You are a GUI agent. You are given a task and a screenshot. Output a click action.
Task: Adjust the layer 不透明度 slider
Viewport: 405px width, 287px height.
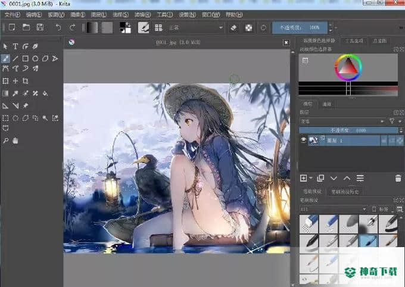pyautogui.click(x=348, y=130)
